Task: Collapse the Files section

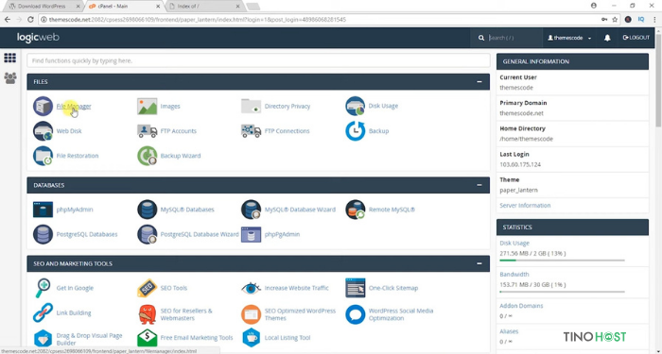Action: tap(479, 82)
